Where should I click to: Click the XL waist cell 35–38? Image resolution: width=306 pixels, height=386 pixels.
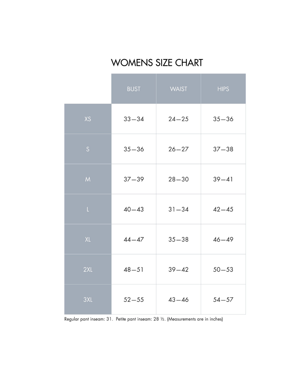pyautogui.click(x=179, y=239)
